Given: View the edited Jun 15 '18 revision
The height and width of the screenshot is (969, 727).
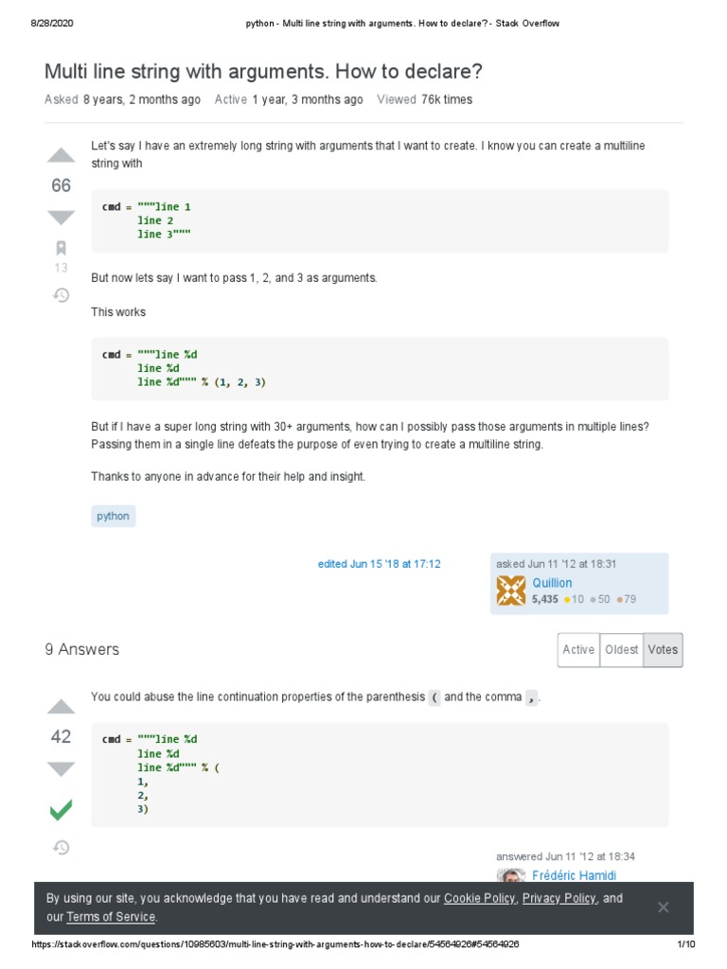Looking at the screenshot, I should point(379,564).
